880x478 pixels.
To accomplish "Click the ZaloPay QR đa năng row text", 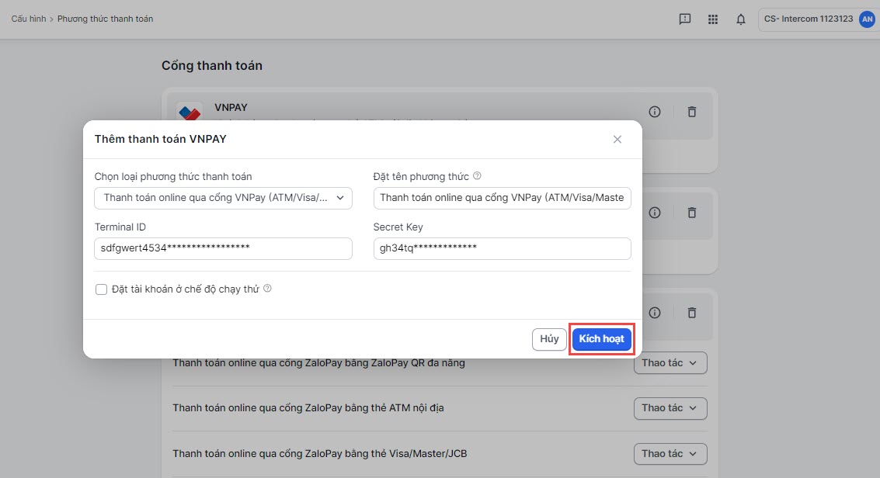I will coord(318,363).
